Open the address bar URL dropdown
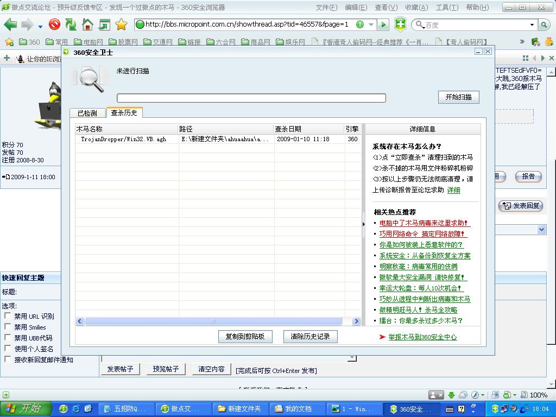The image size is (556, 417). [371, 24]
